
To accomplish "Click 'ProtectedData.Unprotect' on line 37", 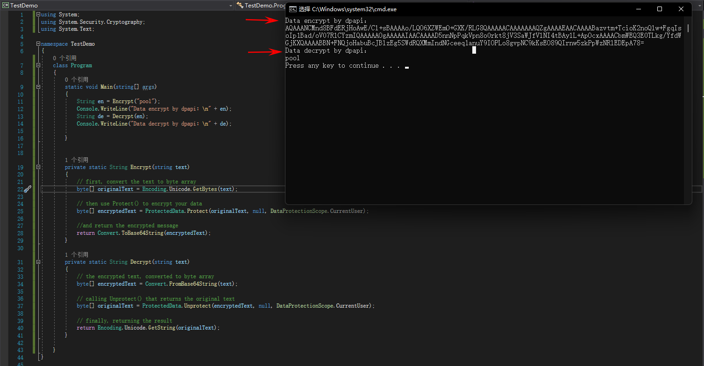I will [x=176, y=306].
